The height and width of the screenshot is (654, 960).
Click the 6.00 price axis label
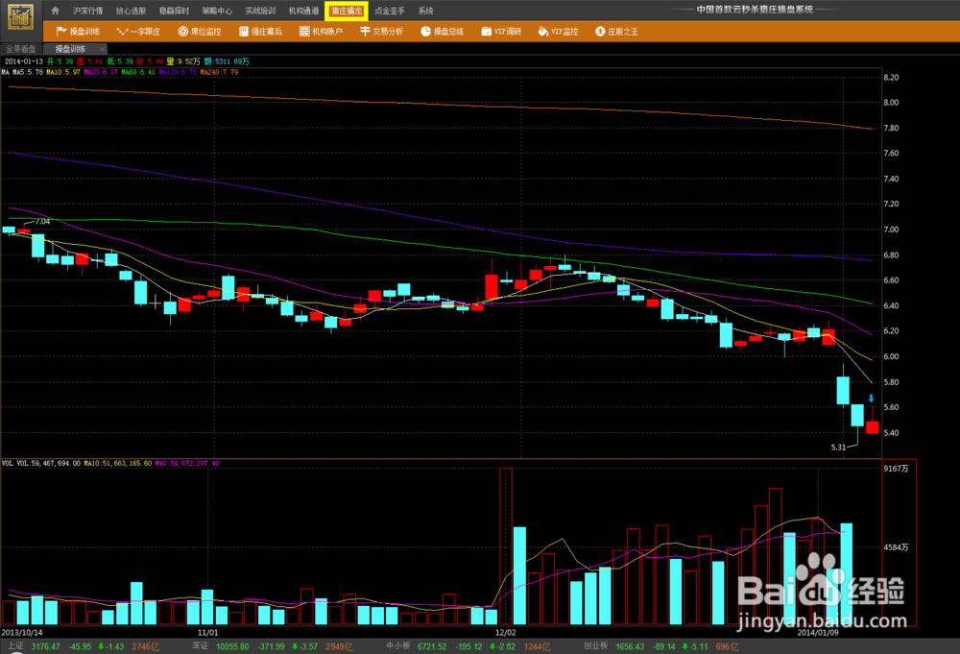click(x=891, y=356)
